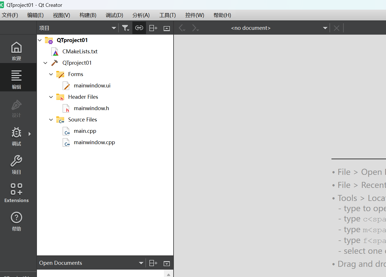Click the mainwindow.cpp file icon
386x277 pixels.
(x=66, y=142)
